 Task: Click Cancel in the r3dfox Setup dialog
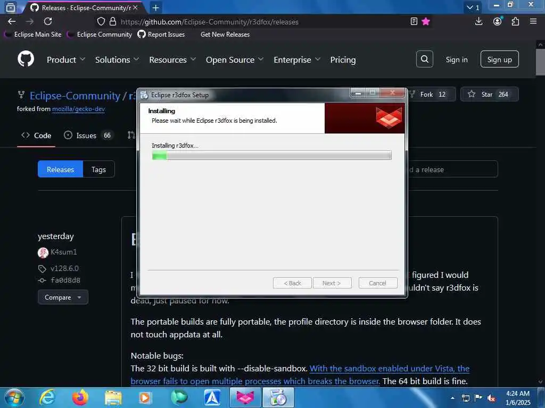click(x=377, y=283)
